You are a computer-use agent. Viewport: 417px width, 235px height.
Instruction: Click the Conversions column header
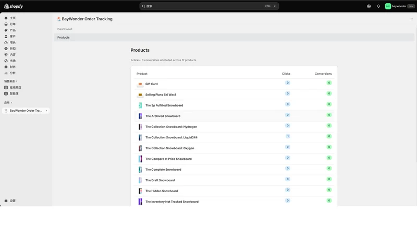tap(323, 74)
